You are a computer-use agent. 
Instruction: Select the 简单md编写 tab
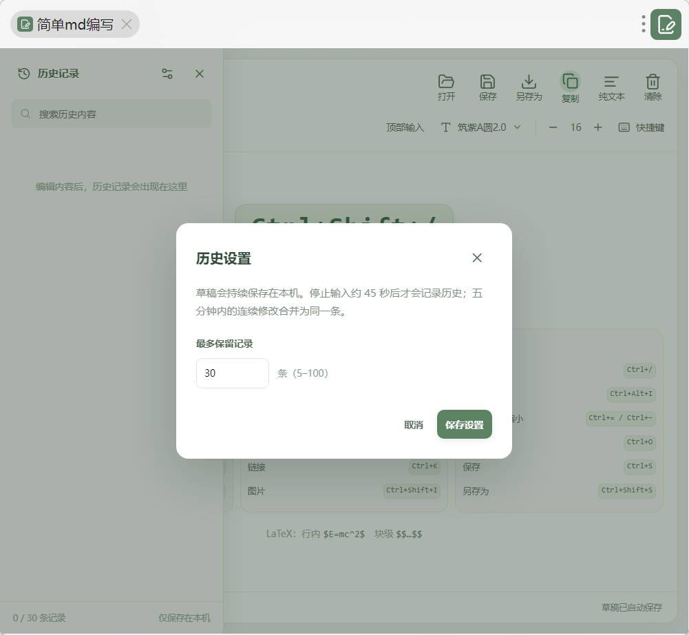click(x=75, y=24)
